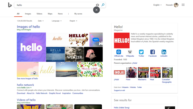
Task: Open the Videos of hello heading link
Action: (x=26, y=100)
